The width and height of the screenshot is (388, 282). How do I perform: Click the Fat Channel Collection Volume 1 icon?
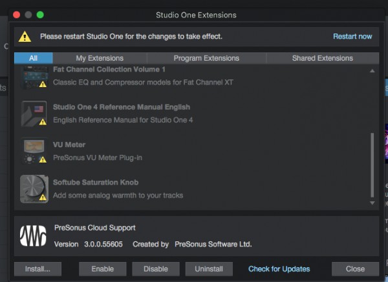coord(34,77)
